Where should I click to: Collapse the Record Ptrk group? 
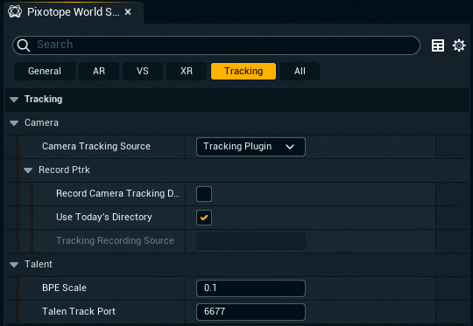point(28,170)
